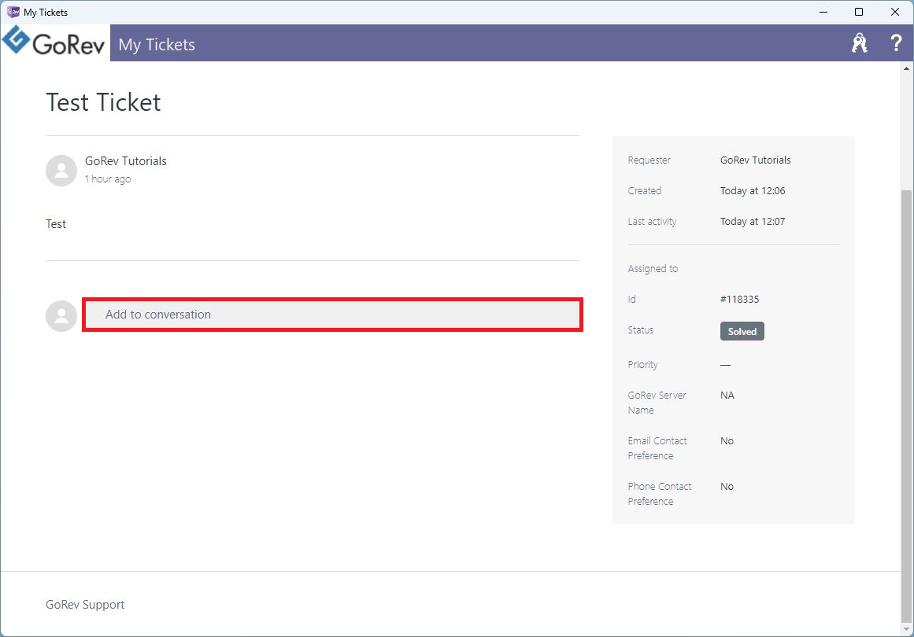Maximize the My Tickets window
914x637 pixels.
click(x=859, y=12)
